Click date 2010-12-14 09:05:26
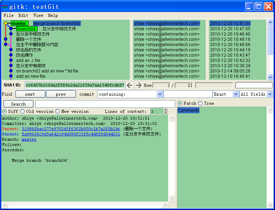This screenshot has height=210, width=275. click(x=230, y=71)
